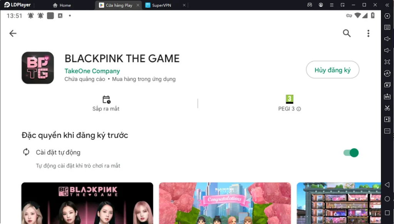Click the 13:51 clock in status bar
394x224 pixels.
(14, 16)
